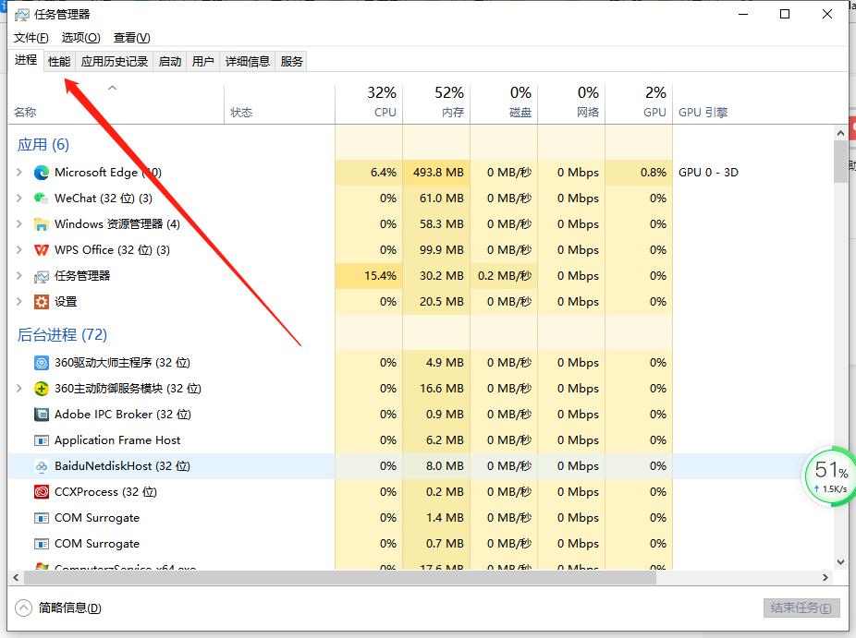Expand the Windows 资源管理器 process group
This screenshot has height=638, width=856.
pos(18,224)
